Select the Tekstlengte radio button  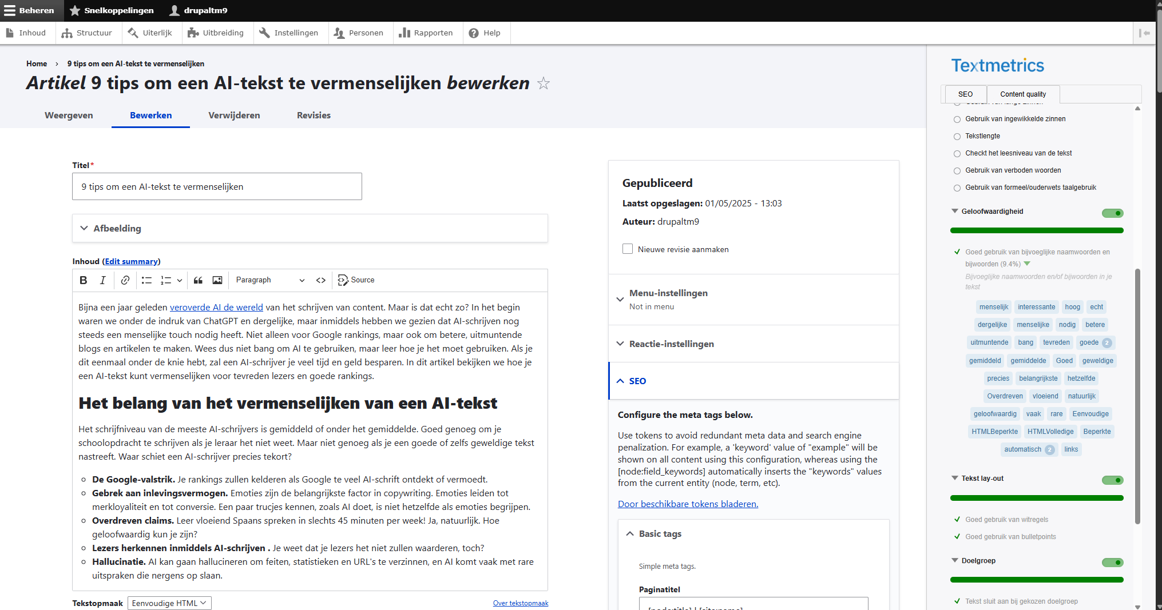(x=957, y=137)
